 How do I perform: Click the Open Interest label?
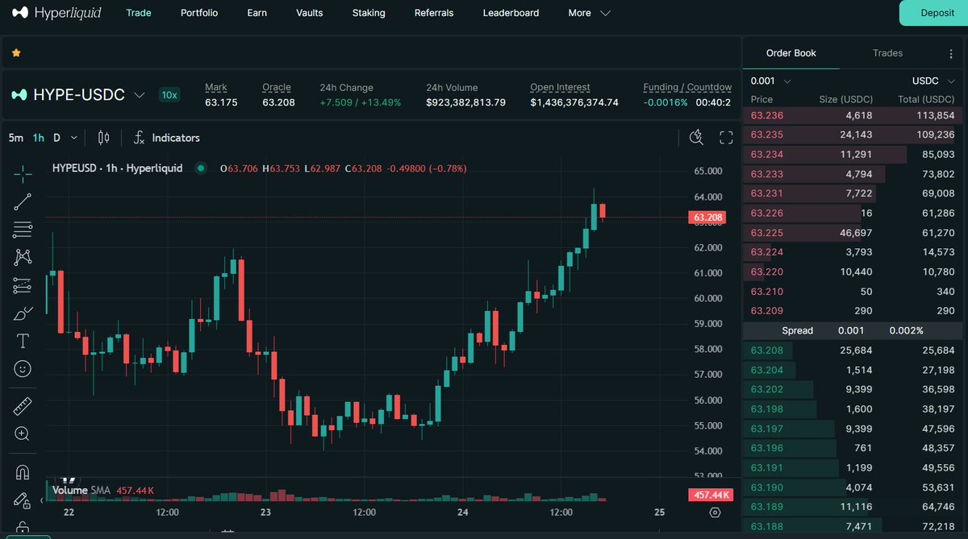tap(560, 87)
